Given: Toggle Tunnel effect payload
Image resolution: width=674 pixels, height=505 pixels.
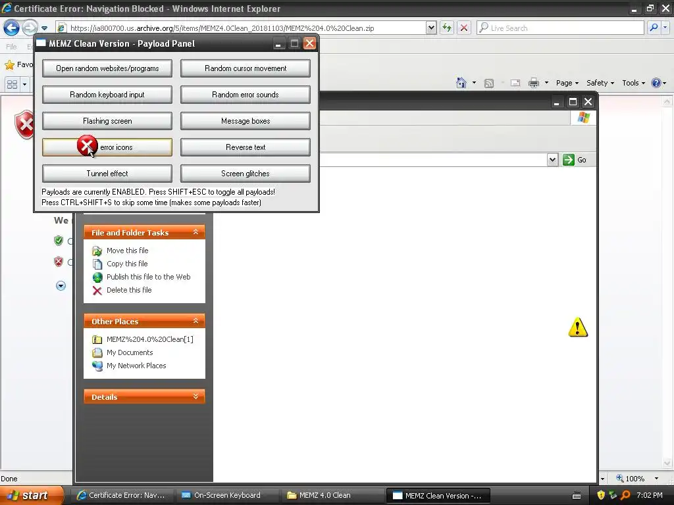Looking at the screenshot, I should (x=107, y=174).
